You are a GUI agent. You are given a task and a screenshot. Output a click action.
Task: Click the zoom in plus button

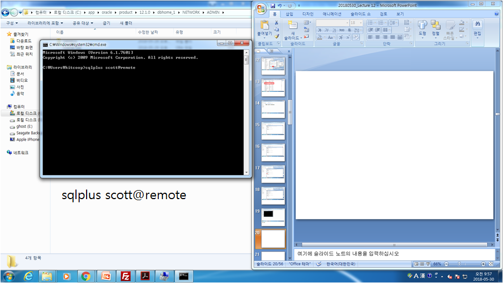click(x=483, y=264)
